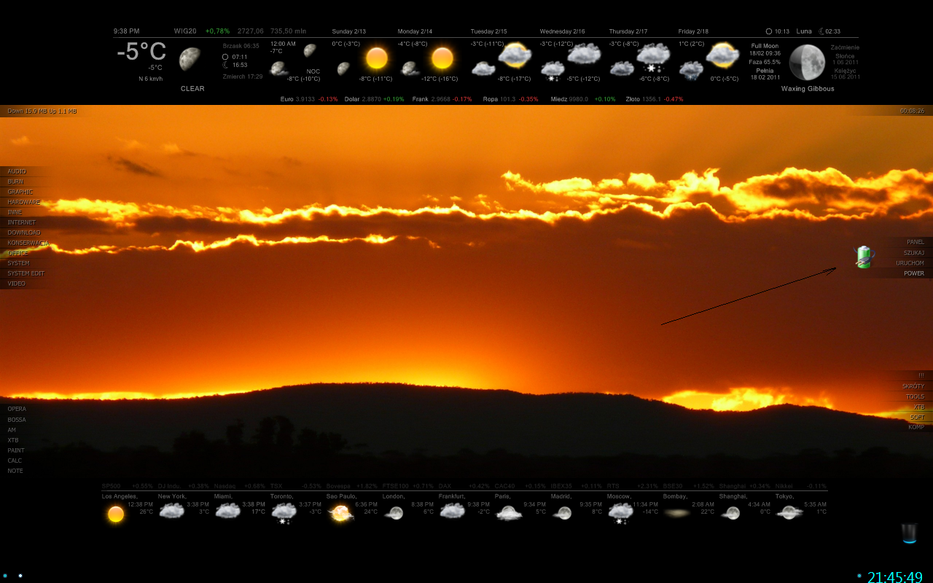The image size is (933, 583).
Task: Expand the INTERNET category in sidebar
Action: click(22, 222)
